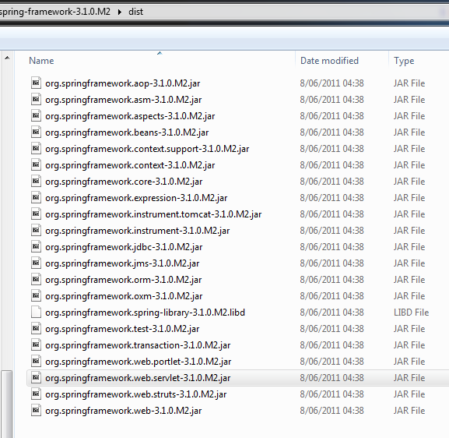Viewport: 449px width, 438px height.
Task: Sort by the Type column header
Action: point(404,61)
